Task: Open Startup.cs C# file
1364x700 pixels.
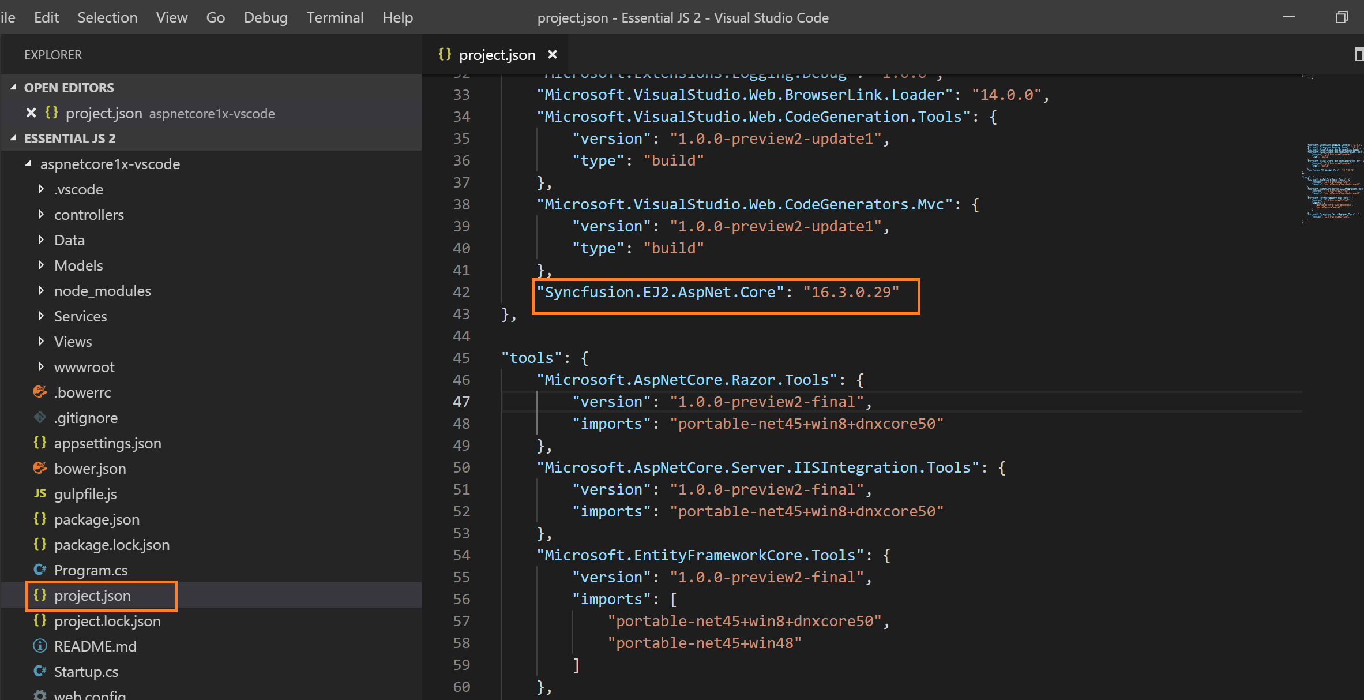Action: [x=86, y=672]
